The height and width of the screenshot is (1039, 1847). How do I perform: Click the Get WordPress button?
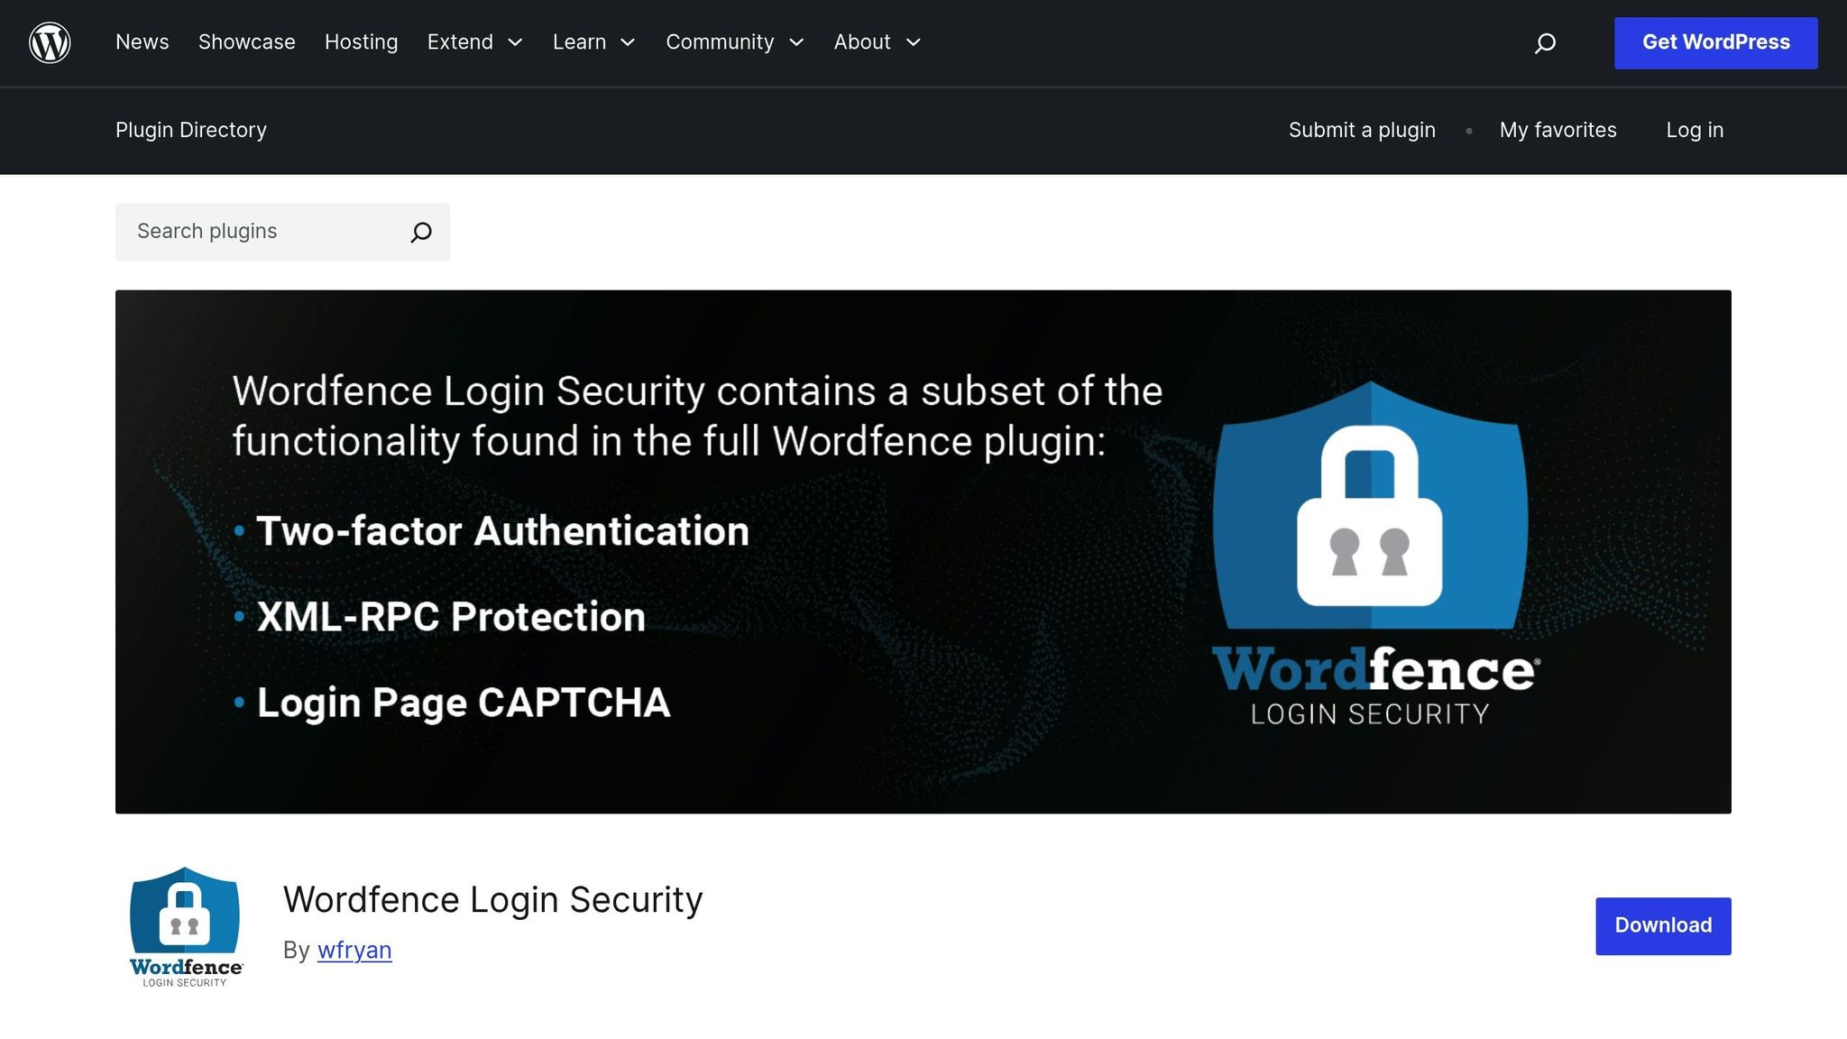[1715, 42]
